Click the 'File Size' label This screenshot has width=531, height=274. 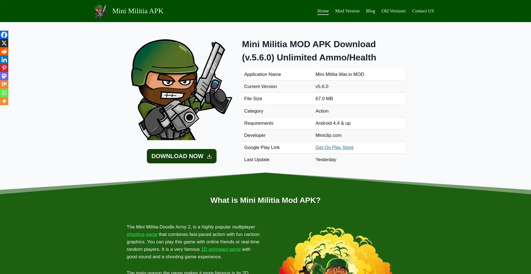[x=253, y=99]
